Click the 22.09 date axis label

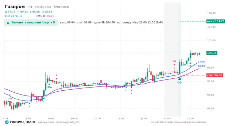coord(190,118)
